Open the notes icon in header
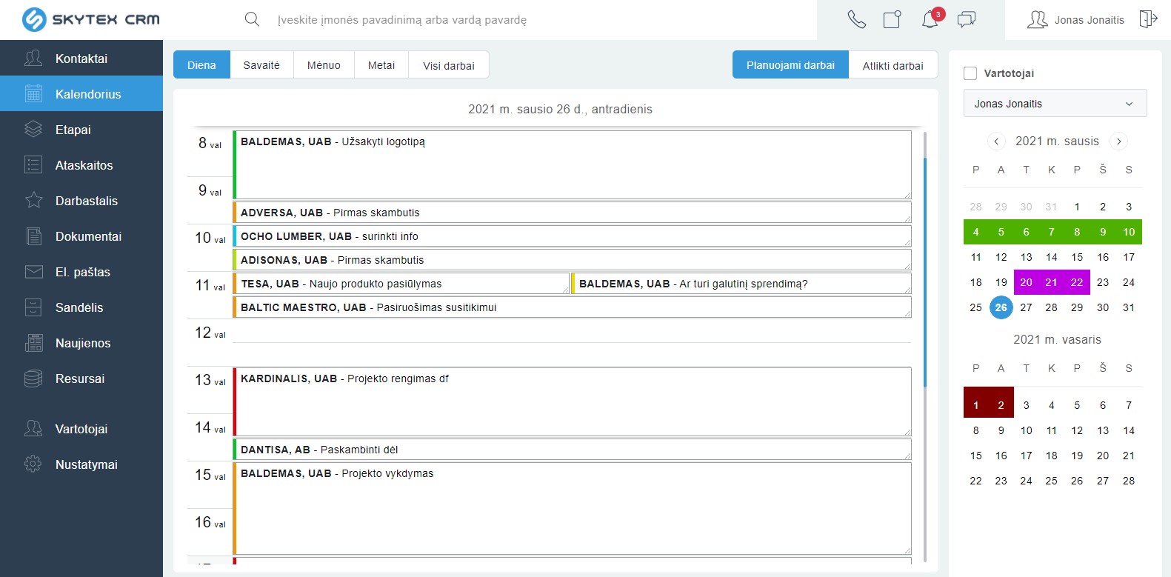 [893, 19]
